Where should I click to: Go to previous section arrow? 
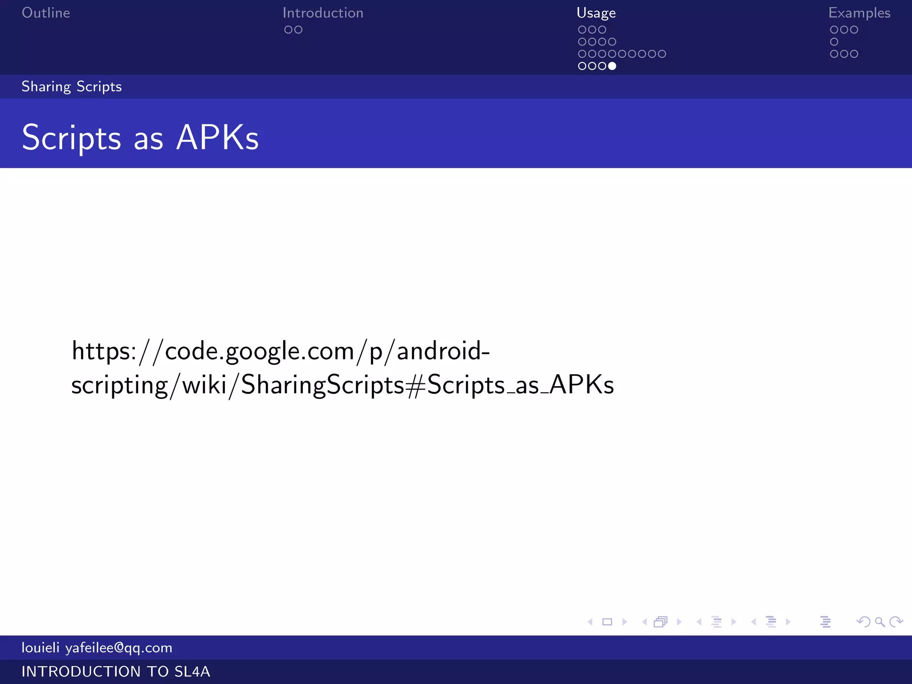pos(753,622)
